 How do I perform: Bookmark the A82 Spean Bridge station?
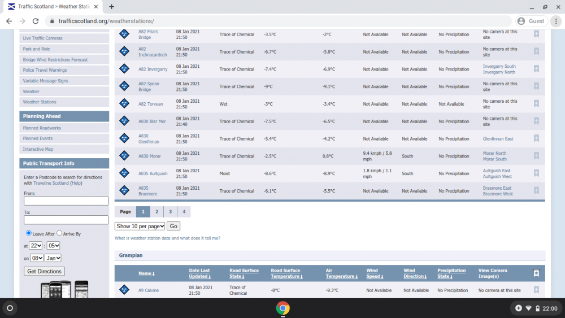coord(536,86)
